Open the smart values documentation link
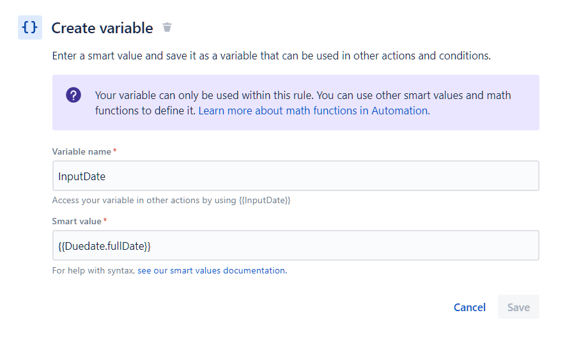Screen dimensions: 565x345 pos(212,270)
